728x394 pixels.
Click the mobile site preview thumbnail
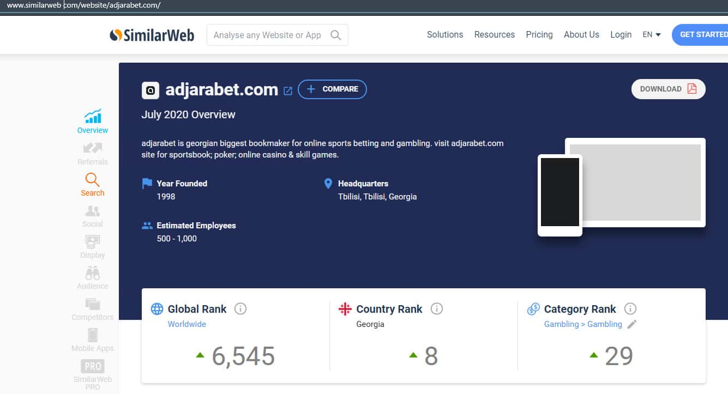click(560, 195)
